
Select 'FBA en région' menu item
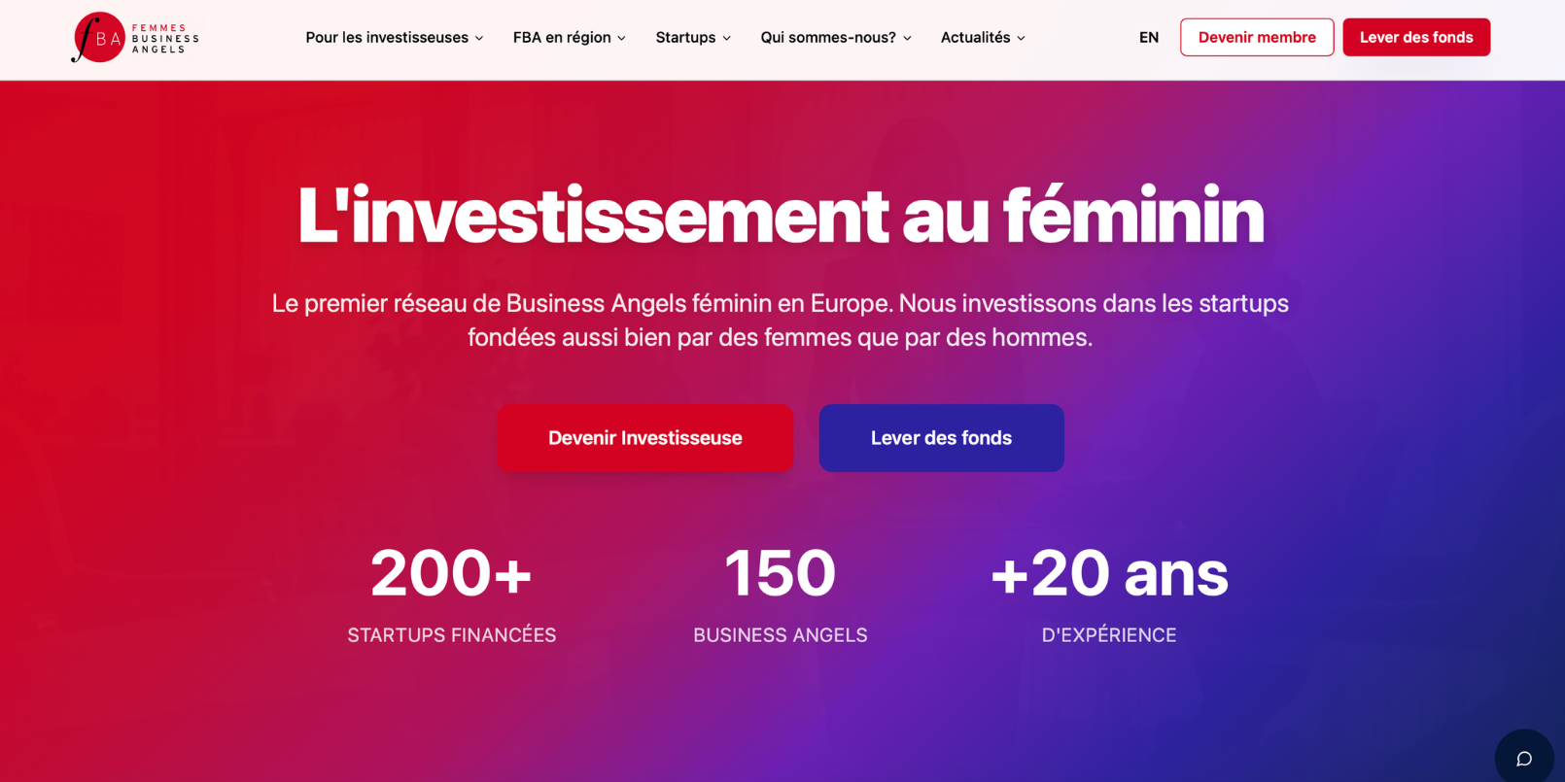(x=562, y=37)
